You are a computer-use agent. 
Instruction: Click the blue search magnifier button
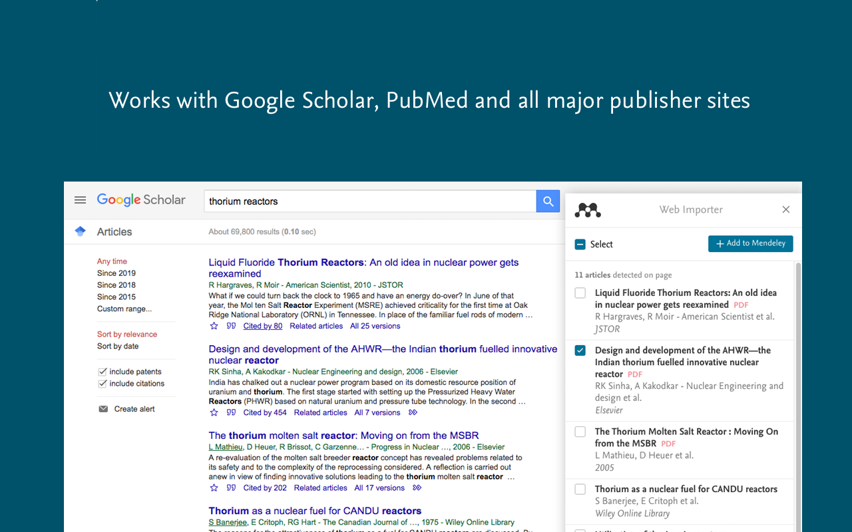pos(548,201)
